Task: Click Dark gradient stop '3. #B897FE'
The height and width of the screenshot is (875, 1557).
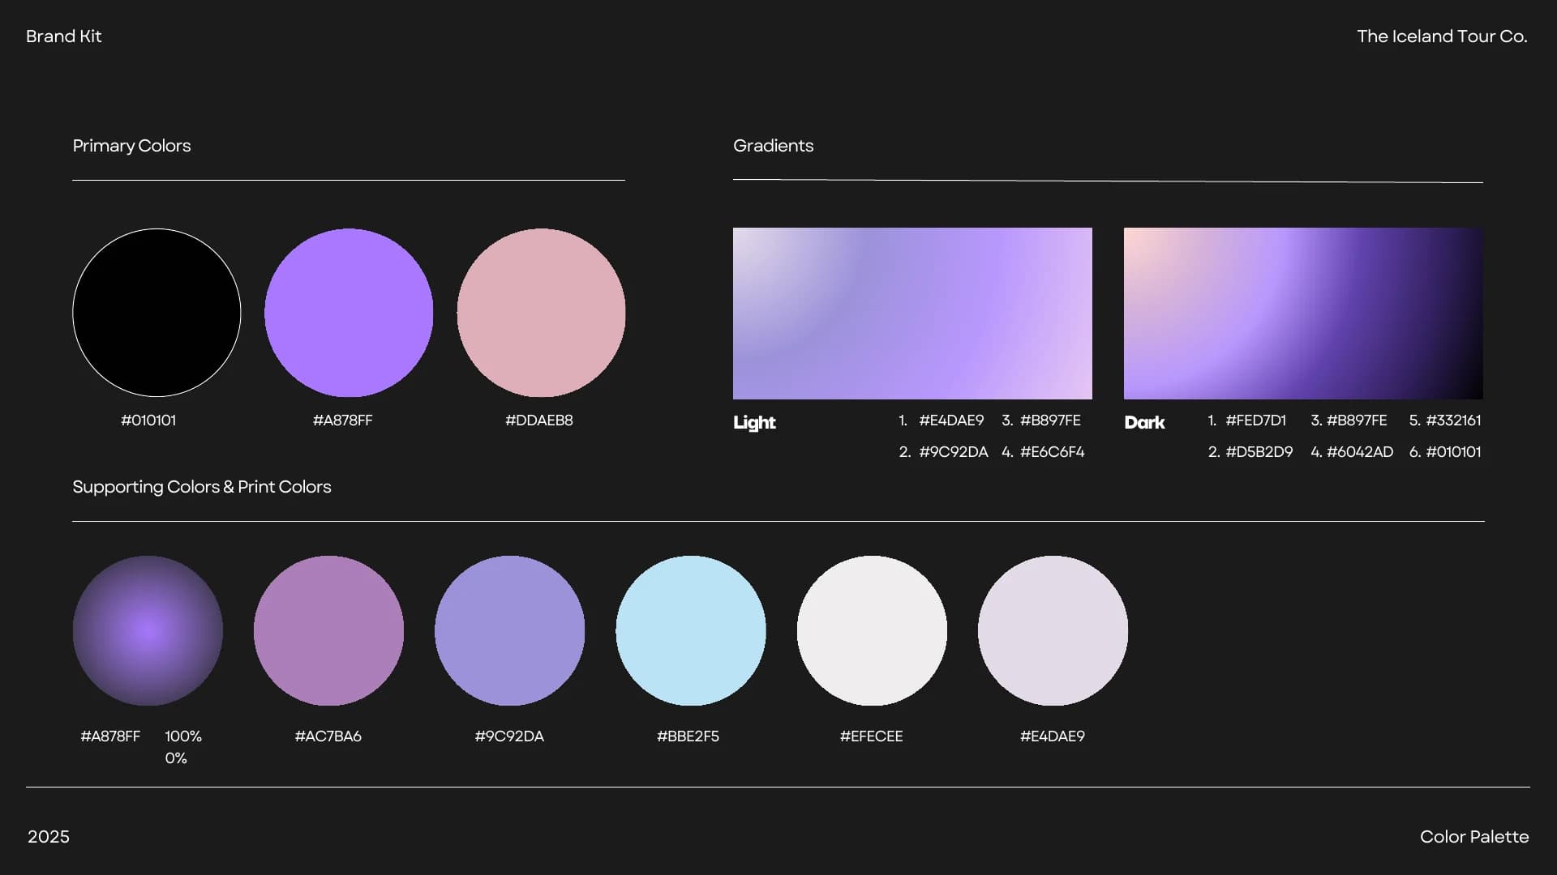Action: click(1349, 420)
